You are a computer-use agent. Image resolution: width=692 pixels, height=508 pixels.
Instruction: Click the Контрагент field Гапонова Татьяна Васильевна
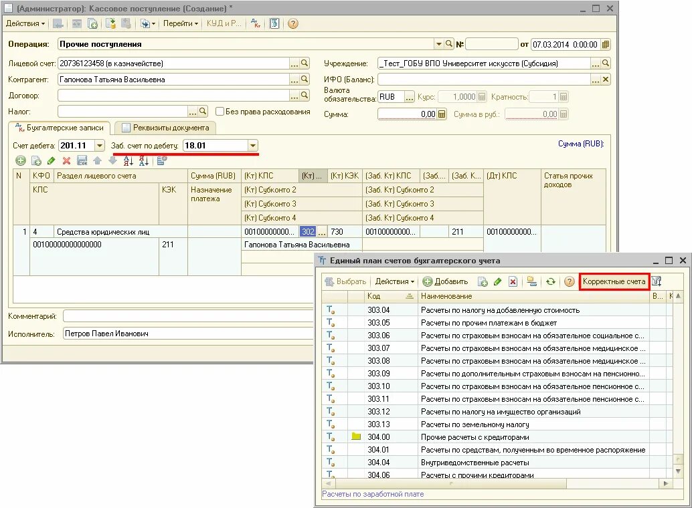(x=173, y=80)
